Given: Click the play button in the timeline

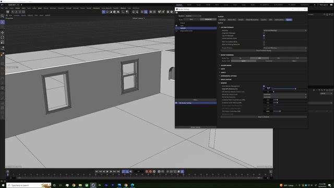Looking at the screenshot, I should point(108,171).
